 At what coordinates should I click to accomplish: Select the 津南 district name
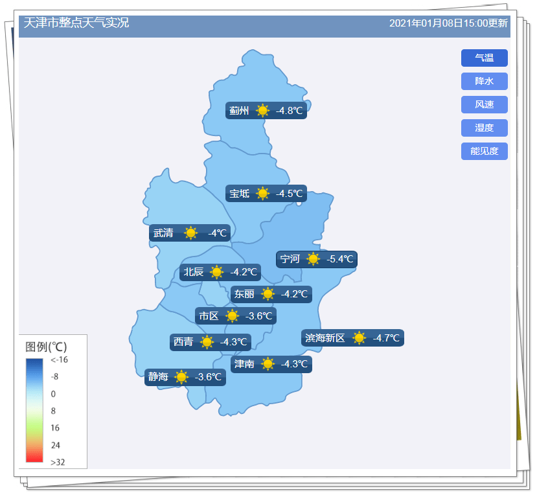click(244, 364)
